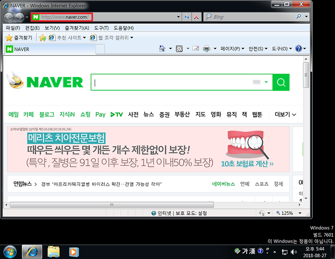Image resolution: width=335 pixels, height=259 pixels.
Task: Click the NAVER logo
Action: click(x=55, y=82)
